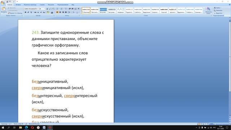Open font size dropdown
The width and height of the screenshot is (231, 130).
tap(45, 9)
